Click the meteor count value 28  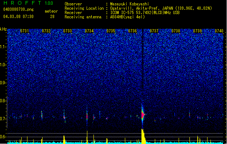[52, 17]
